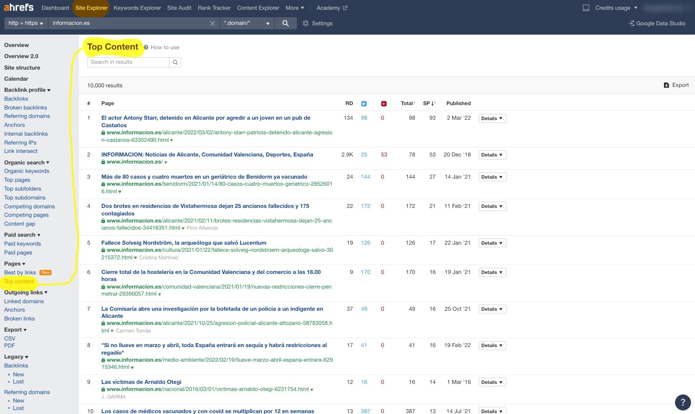Go to Broken backlinks report

[25, 108]
